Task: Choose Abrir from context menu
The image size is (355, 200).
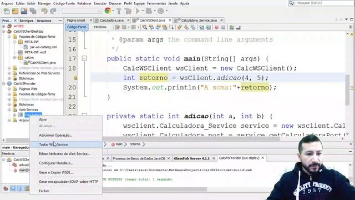Action: click(66, 119)
